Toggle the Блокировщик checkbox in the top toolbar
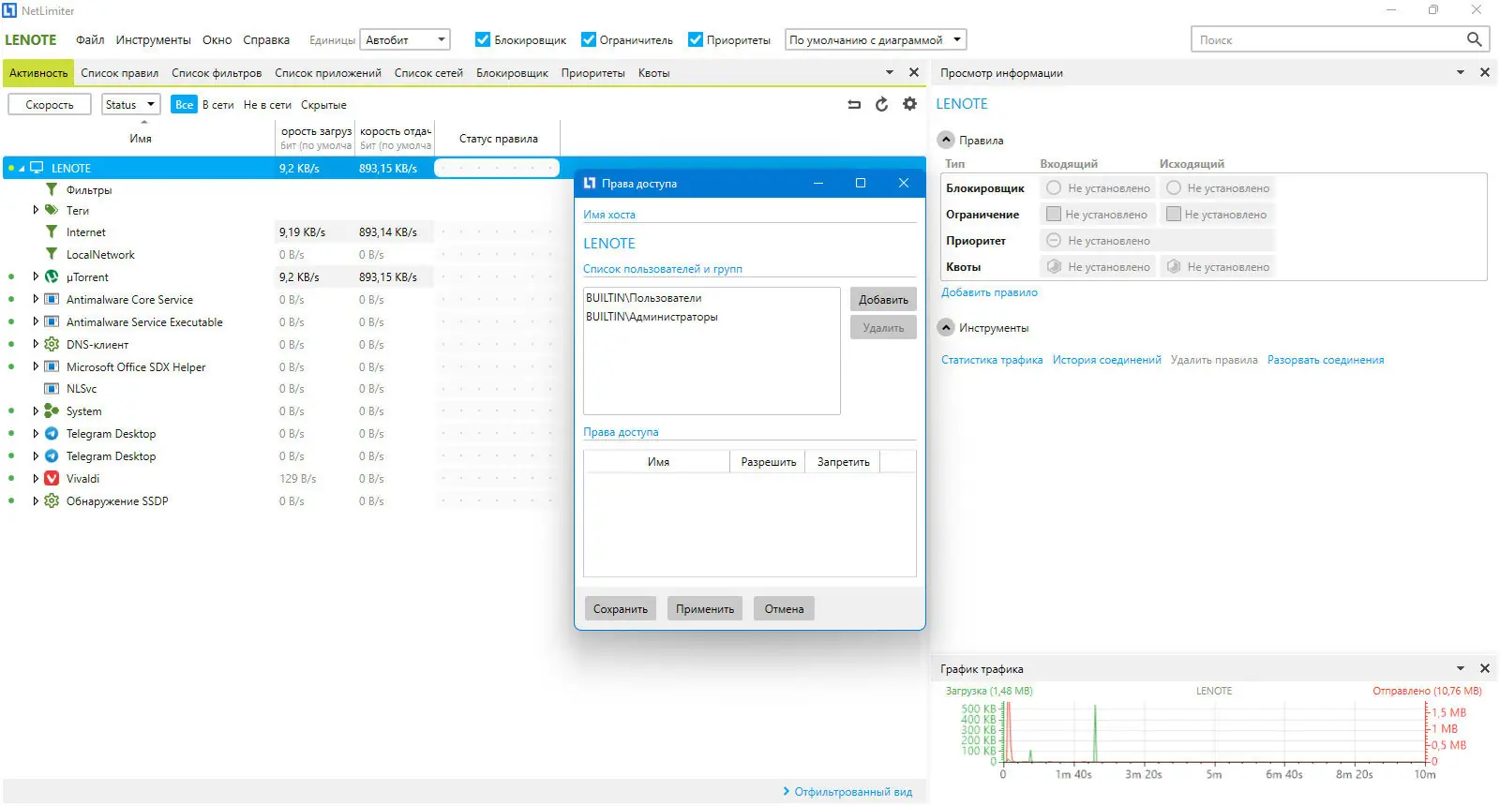 (483, 39)
